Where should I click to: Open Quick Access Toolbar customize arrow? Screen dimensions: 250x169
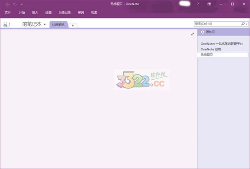[x=22, y=5]
